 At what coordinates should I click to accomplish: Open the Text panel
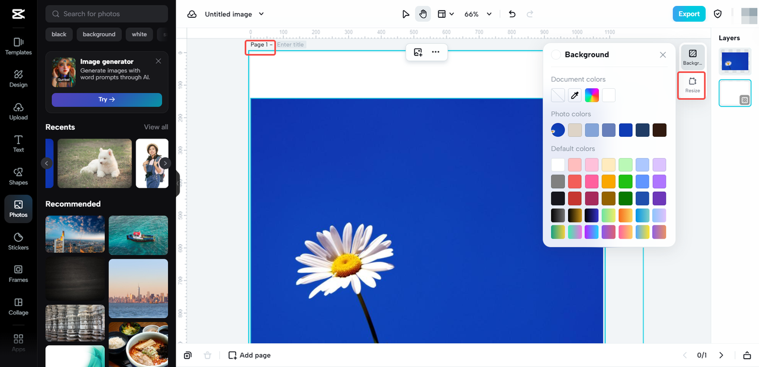[18, 144]
